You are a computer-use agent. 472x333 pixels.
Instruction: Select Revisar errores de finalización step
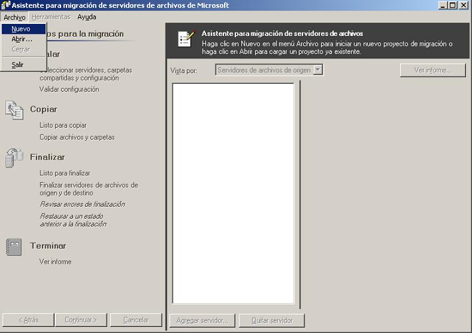(x=82, y=204)
